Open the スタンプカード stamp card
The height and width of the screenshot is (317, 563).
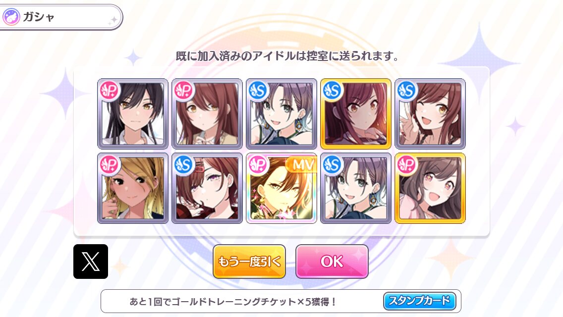419,301
